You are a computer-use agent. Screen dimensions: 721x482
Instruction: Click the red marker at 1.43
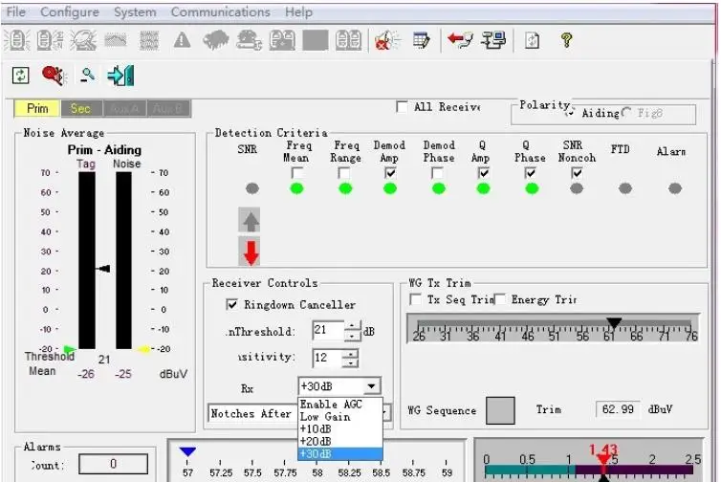603,460
